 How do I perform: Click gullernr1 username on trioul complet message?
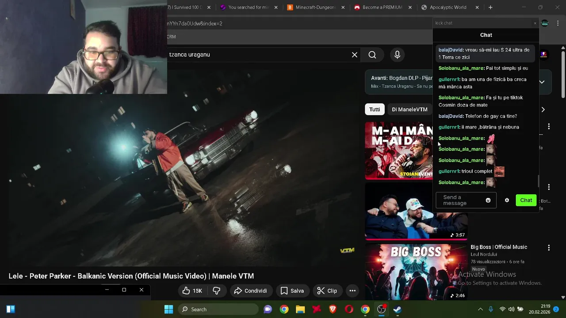pos(449,171)
